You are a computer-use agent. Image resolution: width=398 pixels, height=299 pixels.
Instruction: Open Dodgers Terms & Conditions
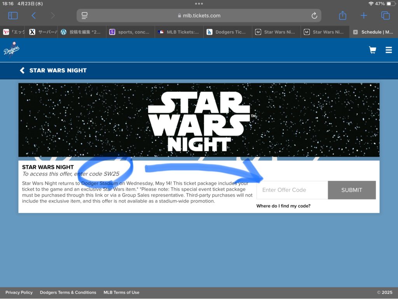(68, 292)
